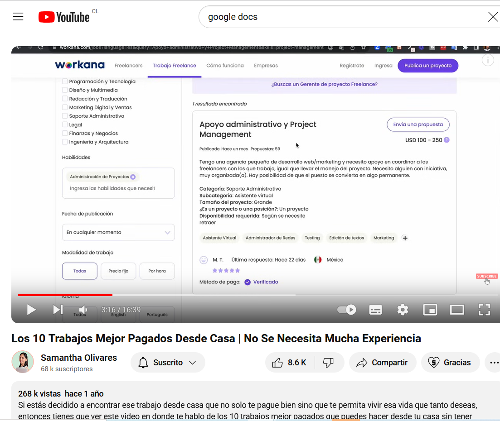Select the Marketing skill tag

383,238
